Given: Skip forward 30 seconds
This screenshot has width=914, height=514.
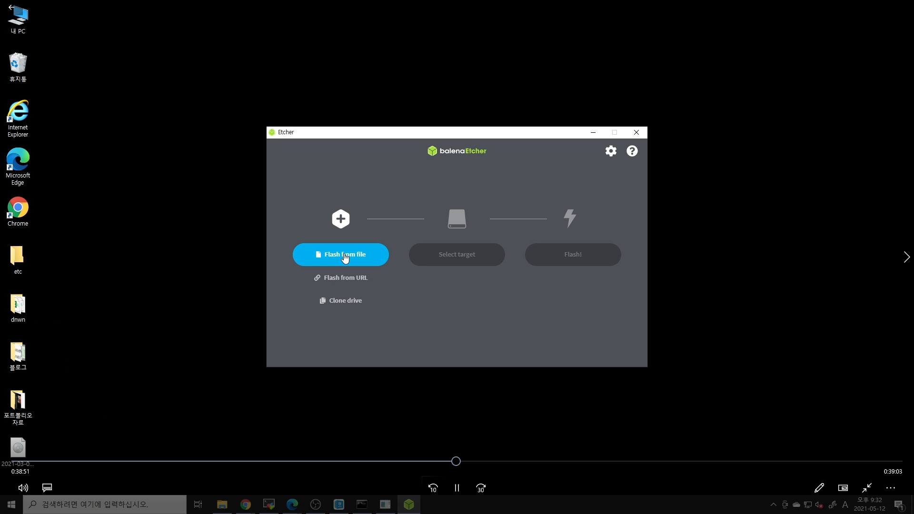Looking at the screenshot, I should (481, 488).
